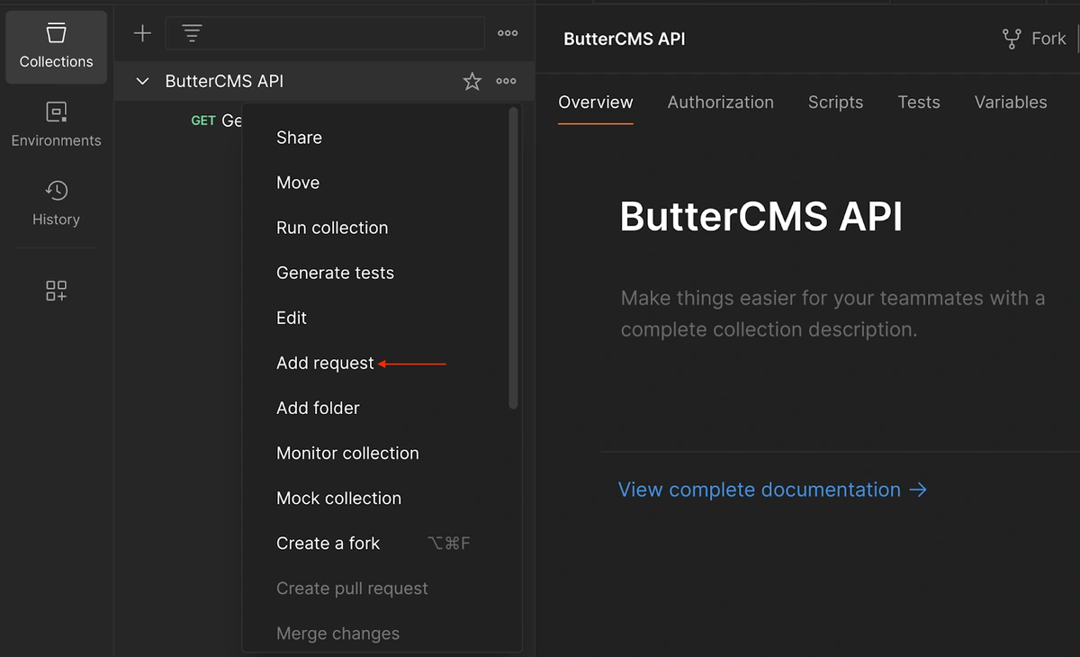Click the filter icon in the search box
1080x657 pixels.
click(x=192, y=33)
